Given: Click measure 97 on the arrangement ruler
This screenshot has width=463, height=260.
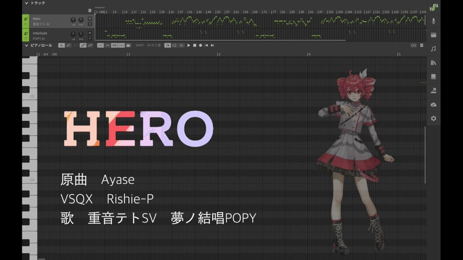Looking at the screenshot, I should point(320,12).
